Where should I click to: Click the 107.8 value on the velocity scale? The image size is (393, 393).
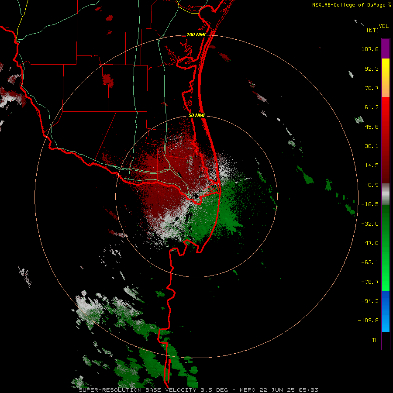[x=370, y=49]
